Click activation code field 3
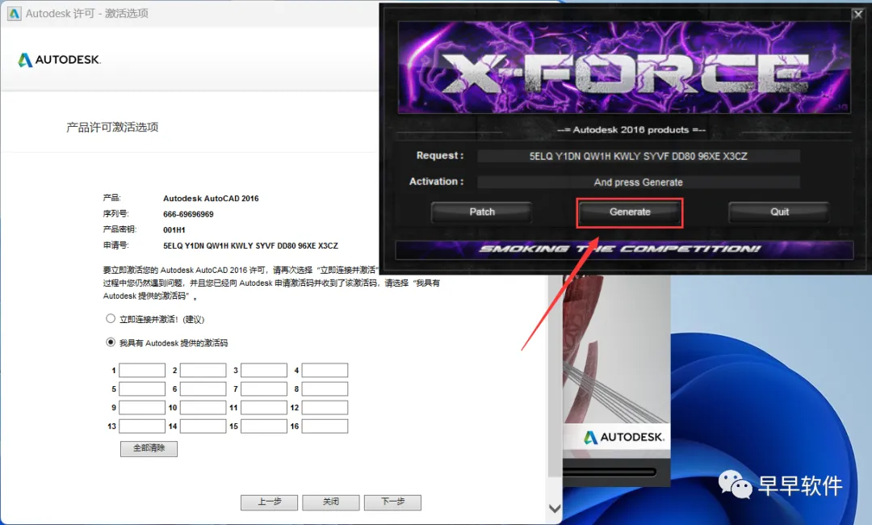This screenshot has width=872, height=525. [263, 370]
